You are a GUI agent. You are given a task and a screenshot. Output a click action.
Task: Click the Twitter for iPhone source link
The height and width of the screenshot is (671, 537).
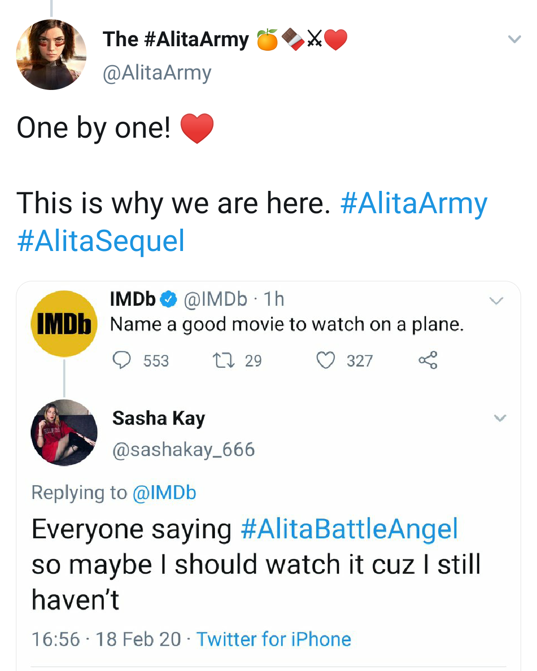pyautogui.click(x=273, y=639)
